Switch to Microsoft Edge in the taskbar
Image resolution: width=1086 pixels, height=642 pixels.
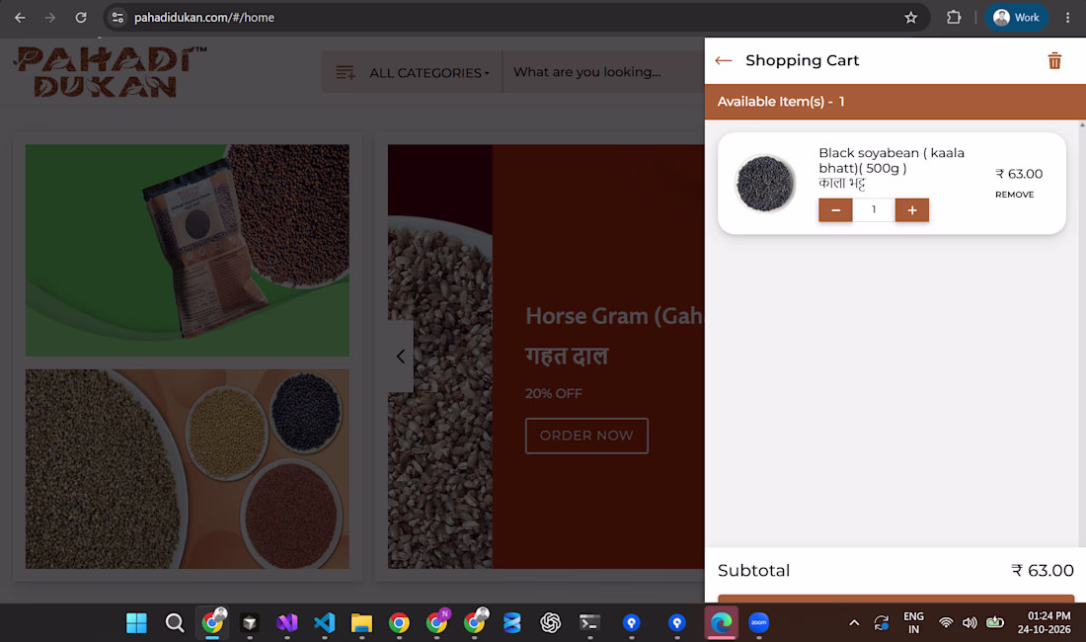click(x=721, y=622)
